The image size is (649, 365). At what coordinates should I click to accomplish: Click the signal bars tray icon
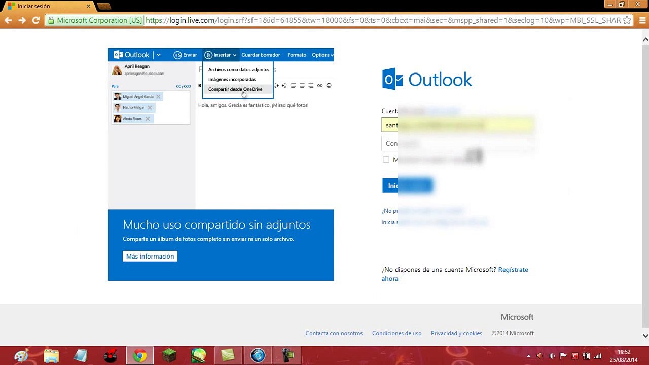597,356
